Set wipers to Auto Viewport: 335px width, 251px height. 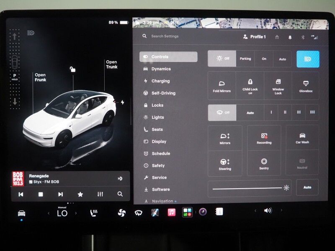tap(250, 113)
